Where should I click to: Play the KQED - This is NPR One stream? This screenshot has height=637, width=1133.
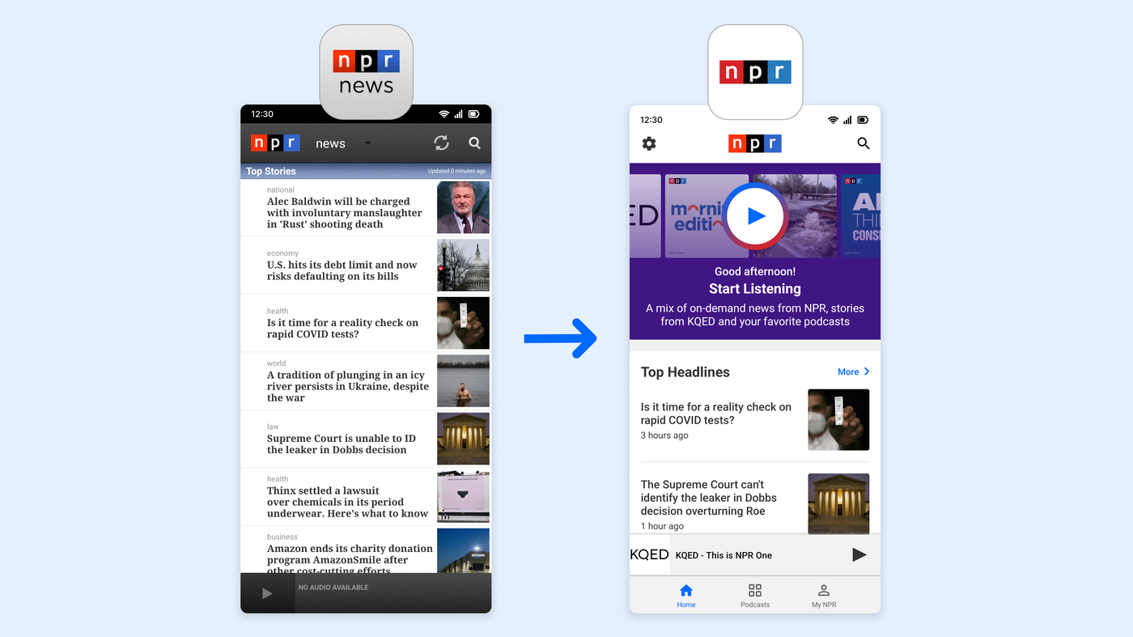coord(857,554)
